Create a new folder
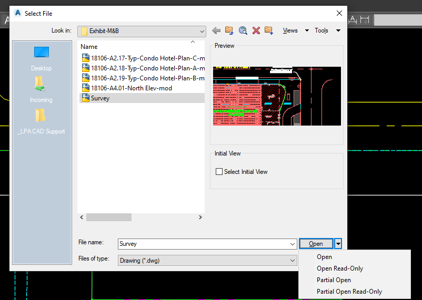422x300 pixels. (x=268, y=30)
